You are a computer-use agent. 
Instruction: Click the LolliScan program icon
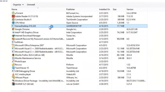pyautogui.click(x=13, y=42)
